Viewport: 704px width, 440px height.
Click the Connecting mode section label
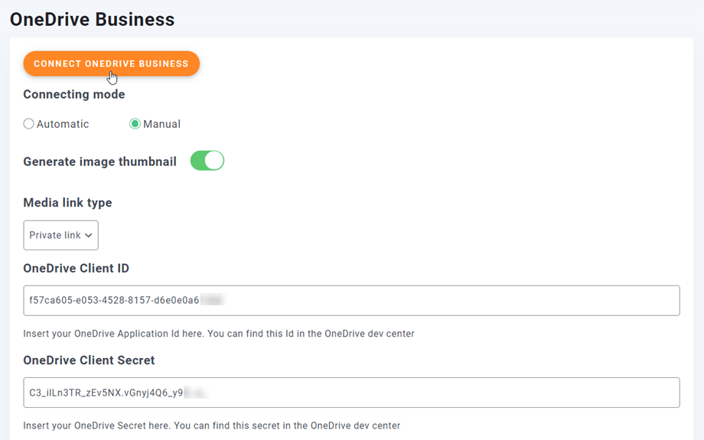(74, 94)
